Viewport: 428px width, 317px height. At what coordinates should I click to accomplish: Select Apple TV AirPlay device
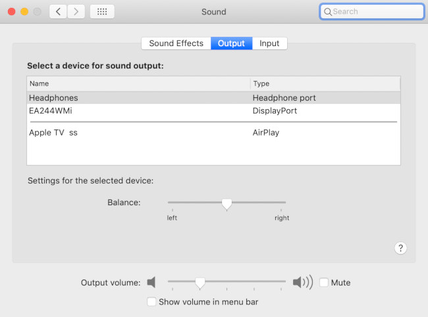(53, 133)
